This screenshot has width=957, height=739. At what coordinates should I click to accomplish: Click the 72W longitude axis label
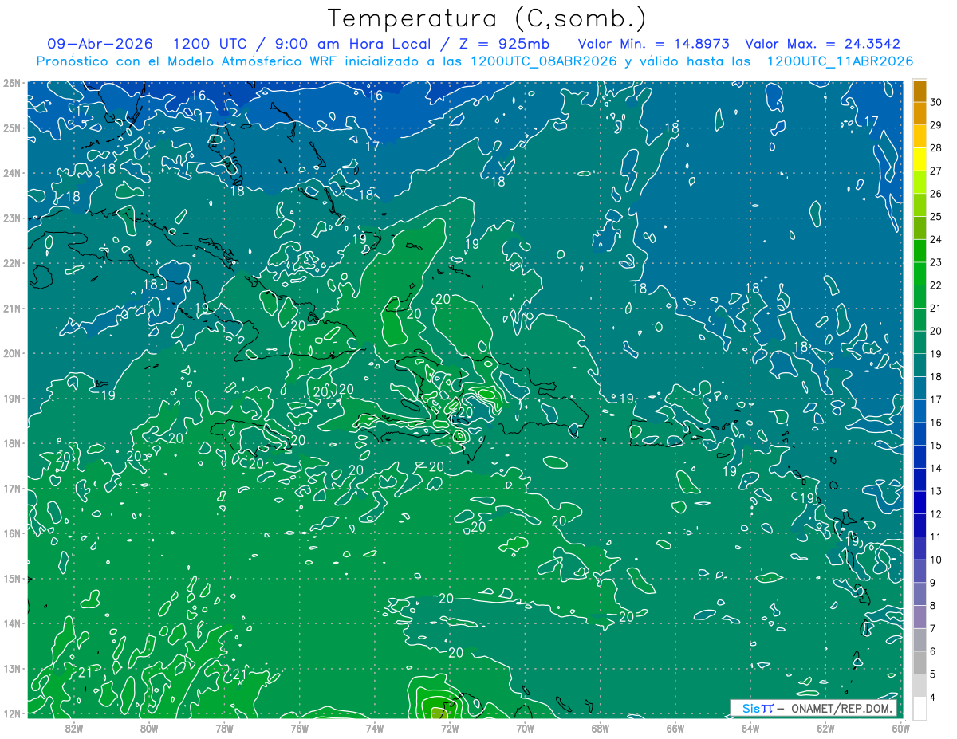[450, 727]
